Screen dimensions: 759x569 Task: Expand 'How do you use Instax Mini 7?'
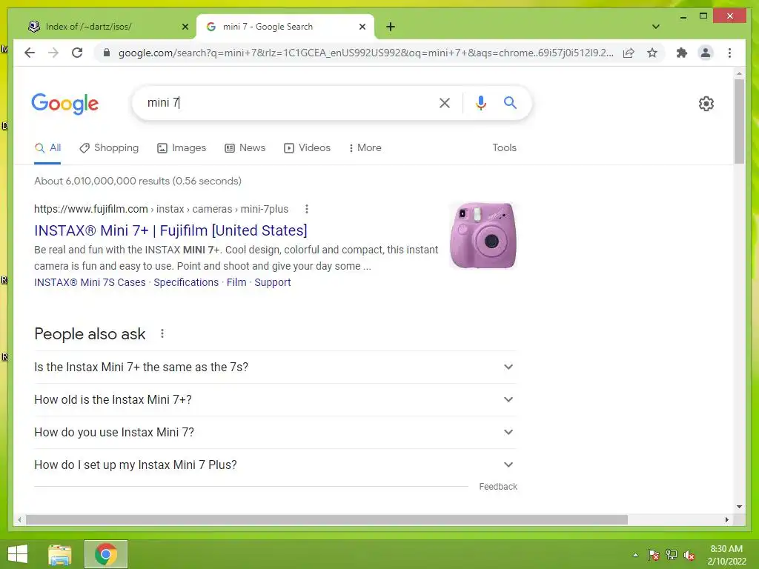275,432
